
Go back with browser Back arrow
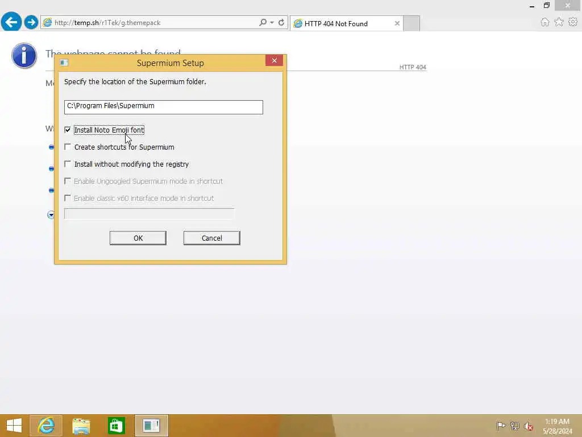coord(11,22)
